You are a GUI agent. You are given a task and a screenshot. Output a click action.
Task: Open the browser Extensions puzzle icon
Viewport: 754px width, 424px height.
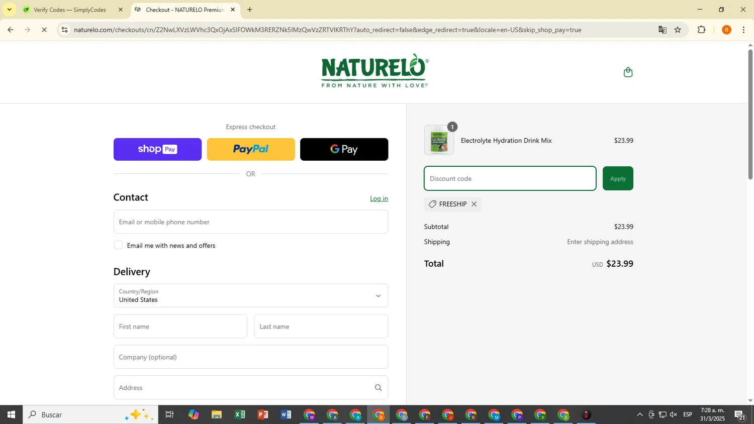pos(702,30)
